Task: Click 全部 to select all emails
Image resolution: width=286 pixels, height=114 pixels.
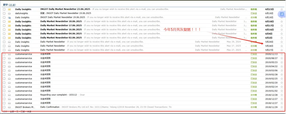Action: click(12, 111)
